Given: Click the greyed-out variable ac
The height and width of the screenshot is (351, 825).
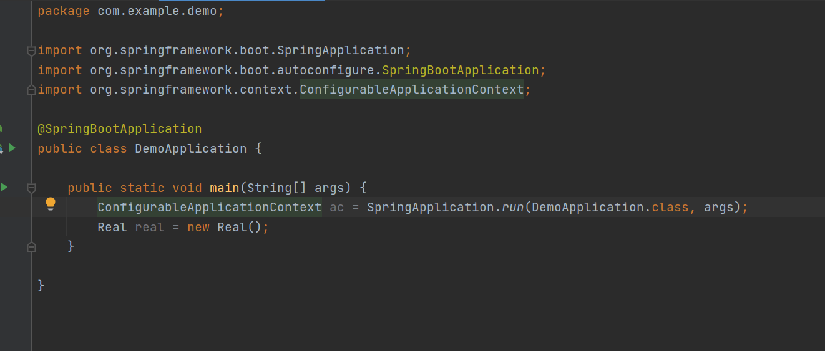Looking at the screenshot, I should pyautogui.click(x=336, y=207).
